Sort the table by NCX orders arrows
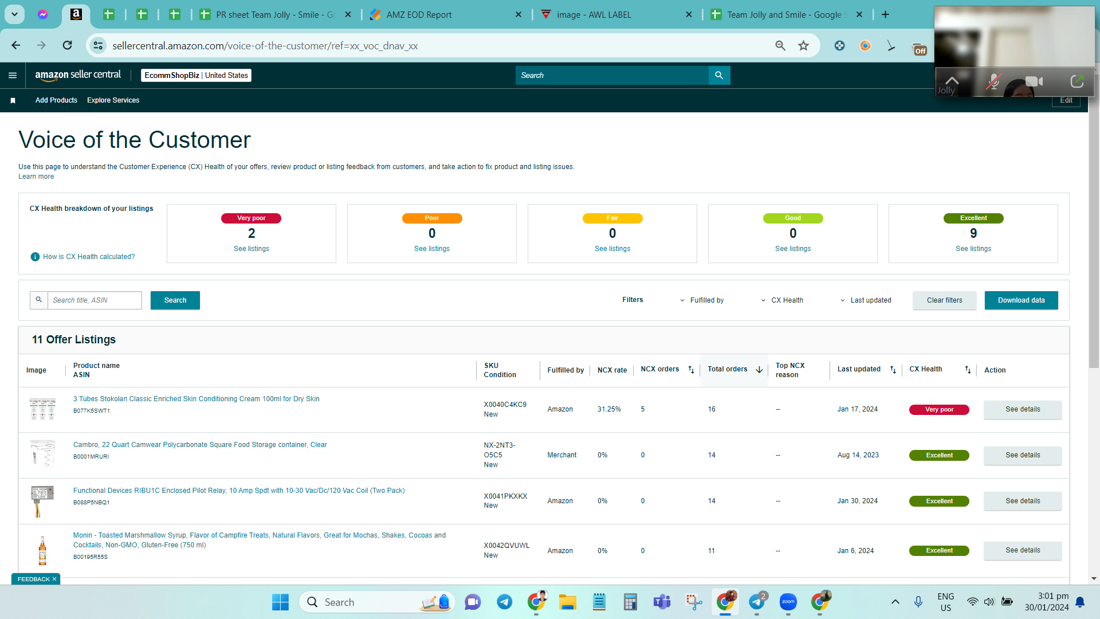The width and height of the screenshot is (1100, 619). 691,370
